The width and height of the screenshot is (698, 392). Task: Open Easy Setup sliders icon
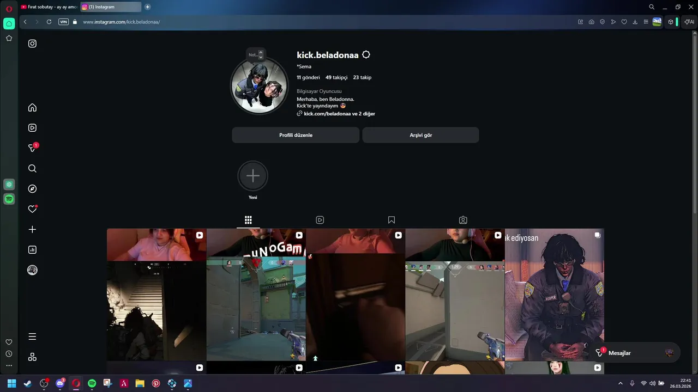(x=646, y=22)
